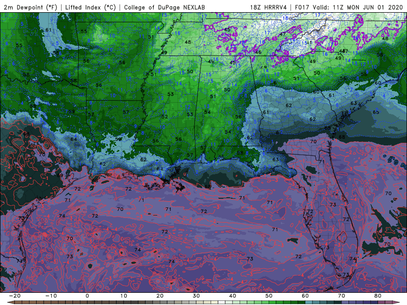
Task: Click the dewpoint value 65 off Georgia coast
Action: pos(376,112)
